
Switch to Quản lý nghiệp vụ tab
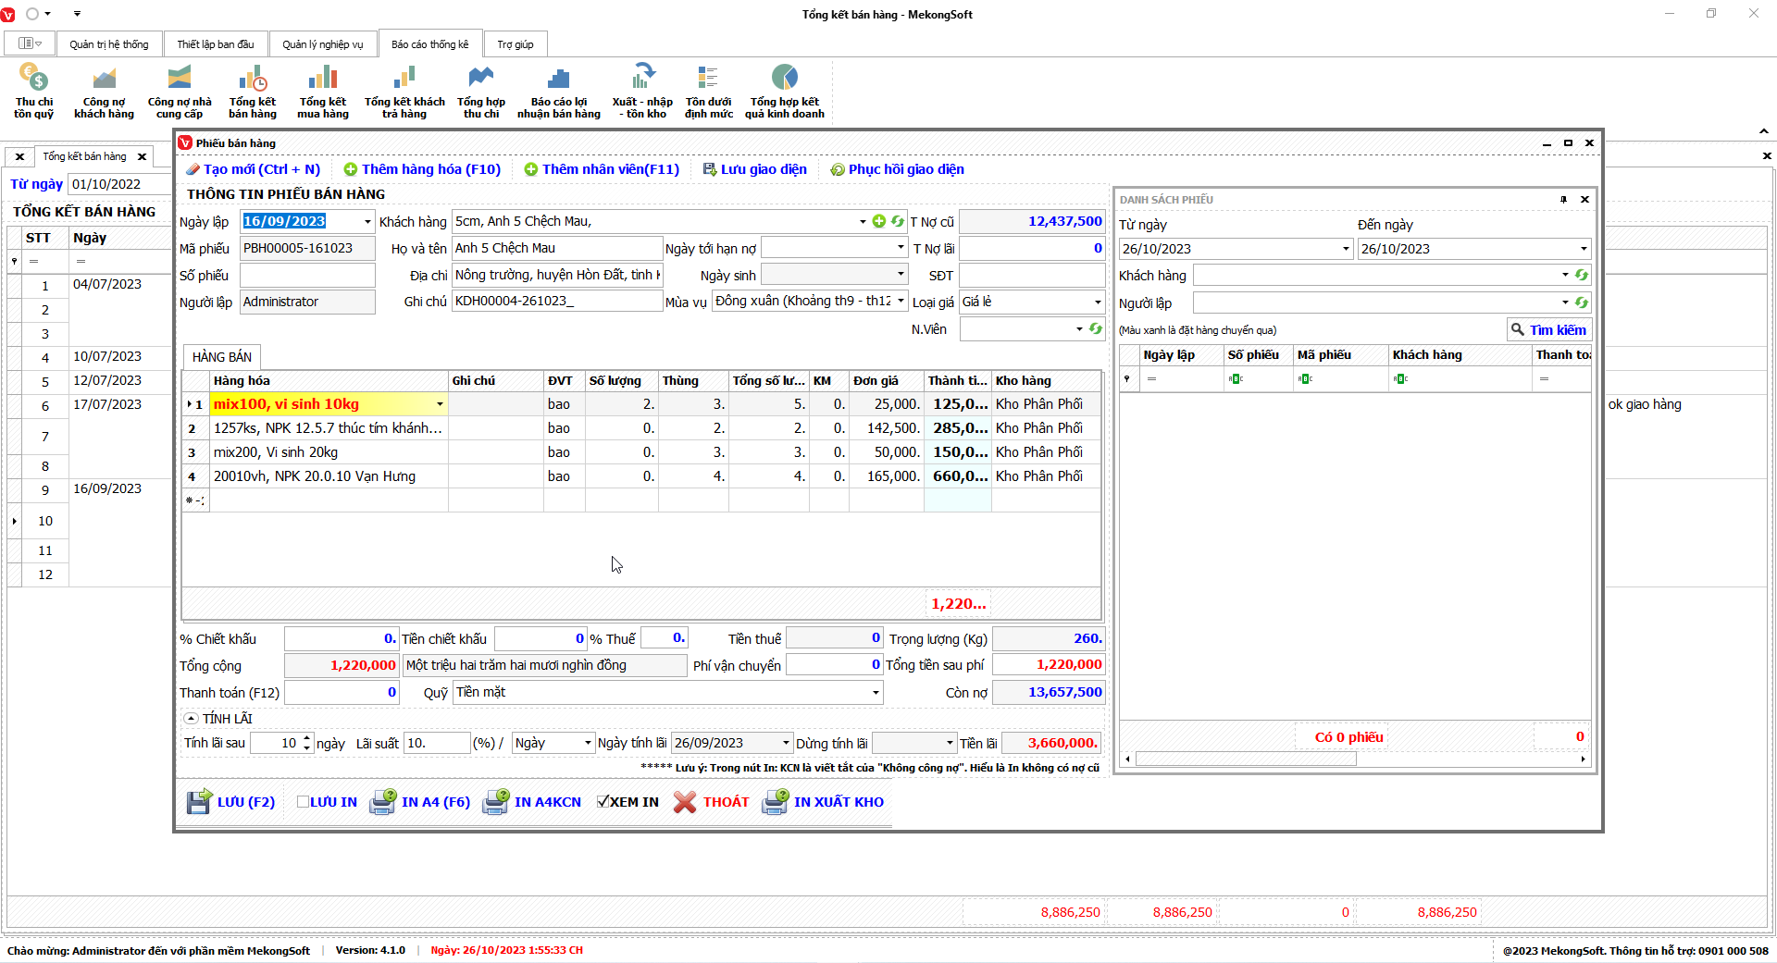click(322, 44)
